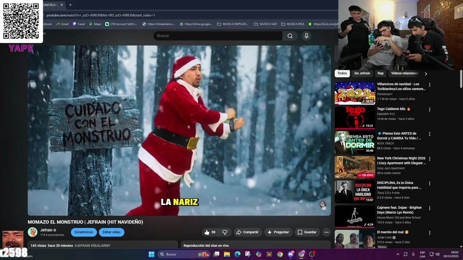The height and width of the screenshot is (260, 463).
Task: Open options menu for DISCIPLINA video
Action: click(430, 183)
